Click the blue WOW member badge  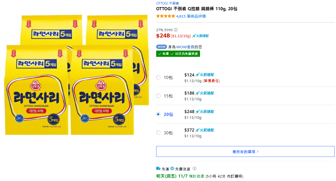pyautogui.click(x=161, y=47)
